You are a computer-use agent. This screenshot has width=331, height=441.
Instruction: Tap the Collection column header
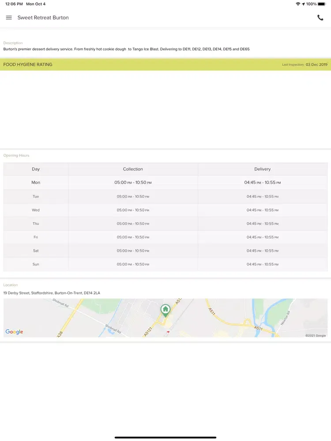pyautogui.click(x=133, y=169)
